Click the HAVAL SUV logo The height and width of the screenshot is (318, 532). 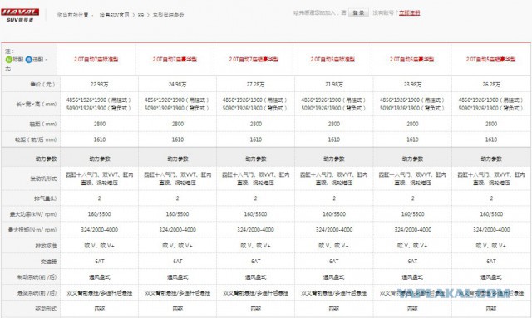(x=20, y=15)
